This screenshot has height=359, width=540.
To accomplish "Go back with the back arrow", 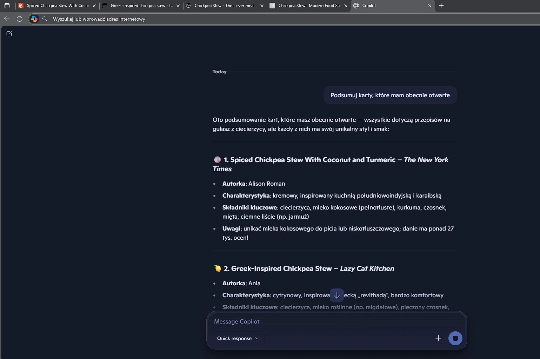I will (x=7, y=19).
